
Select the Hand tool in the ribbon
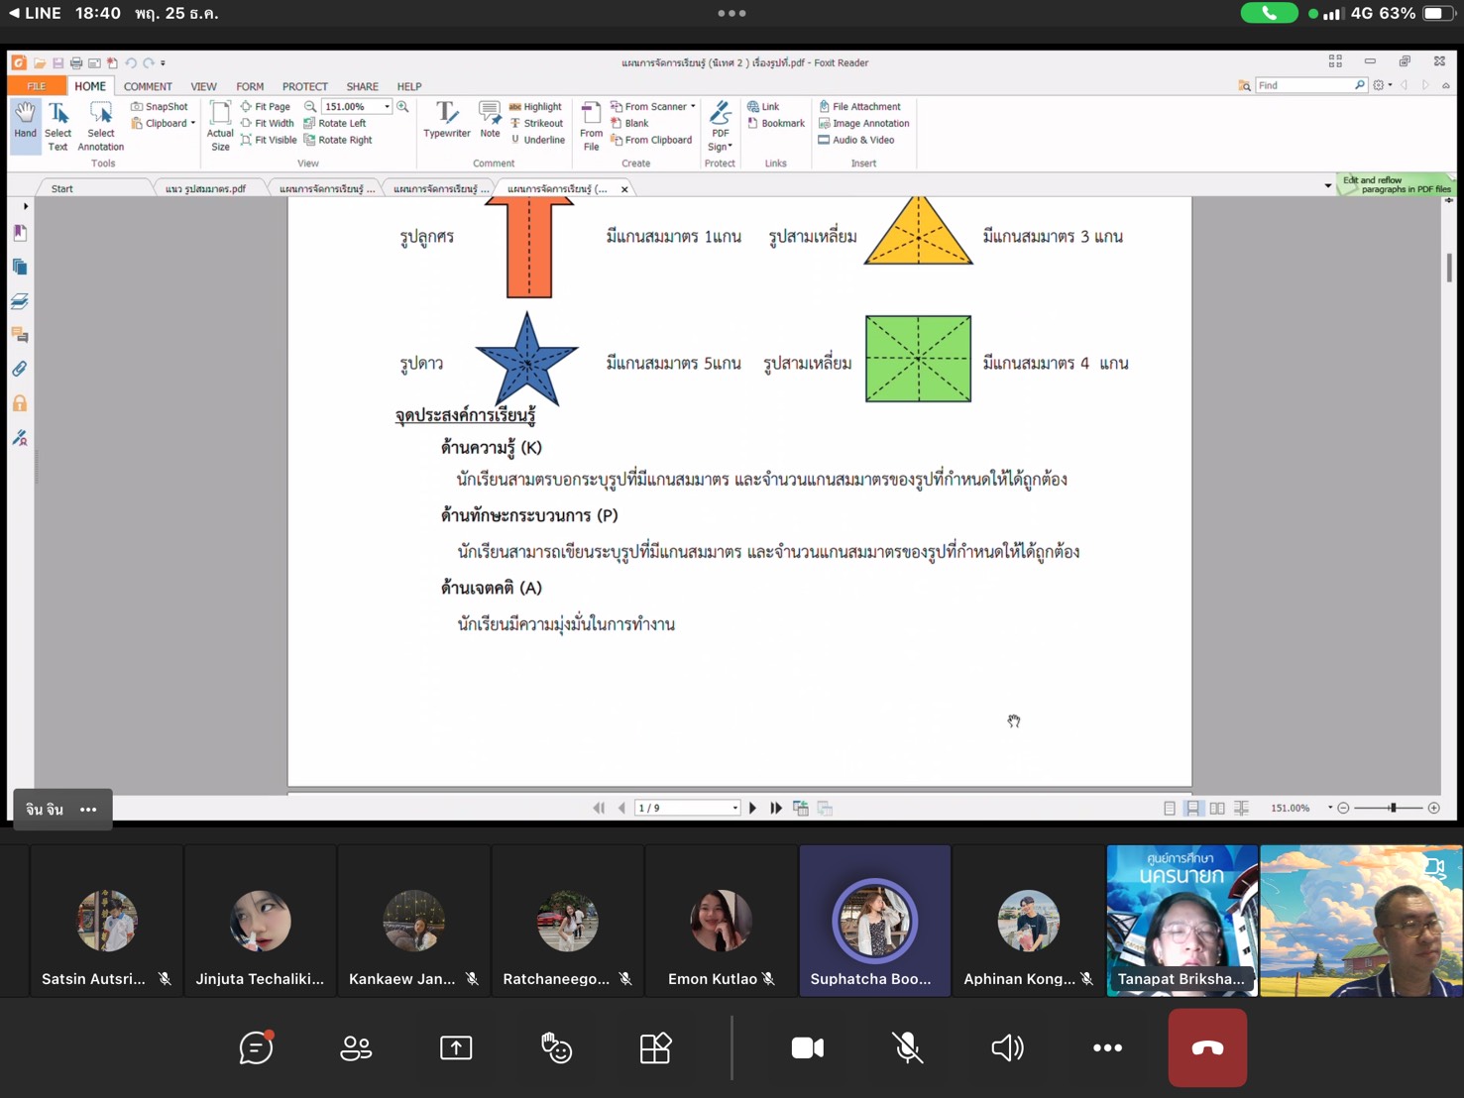point(25,121)
